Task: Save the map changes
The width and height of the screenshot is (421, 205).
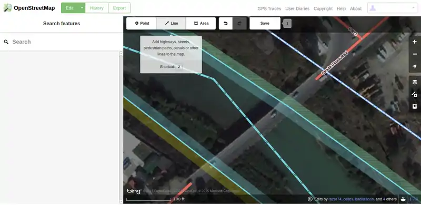Action: tap(265, 23)
